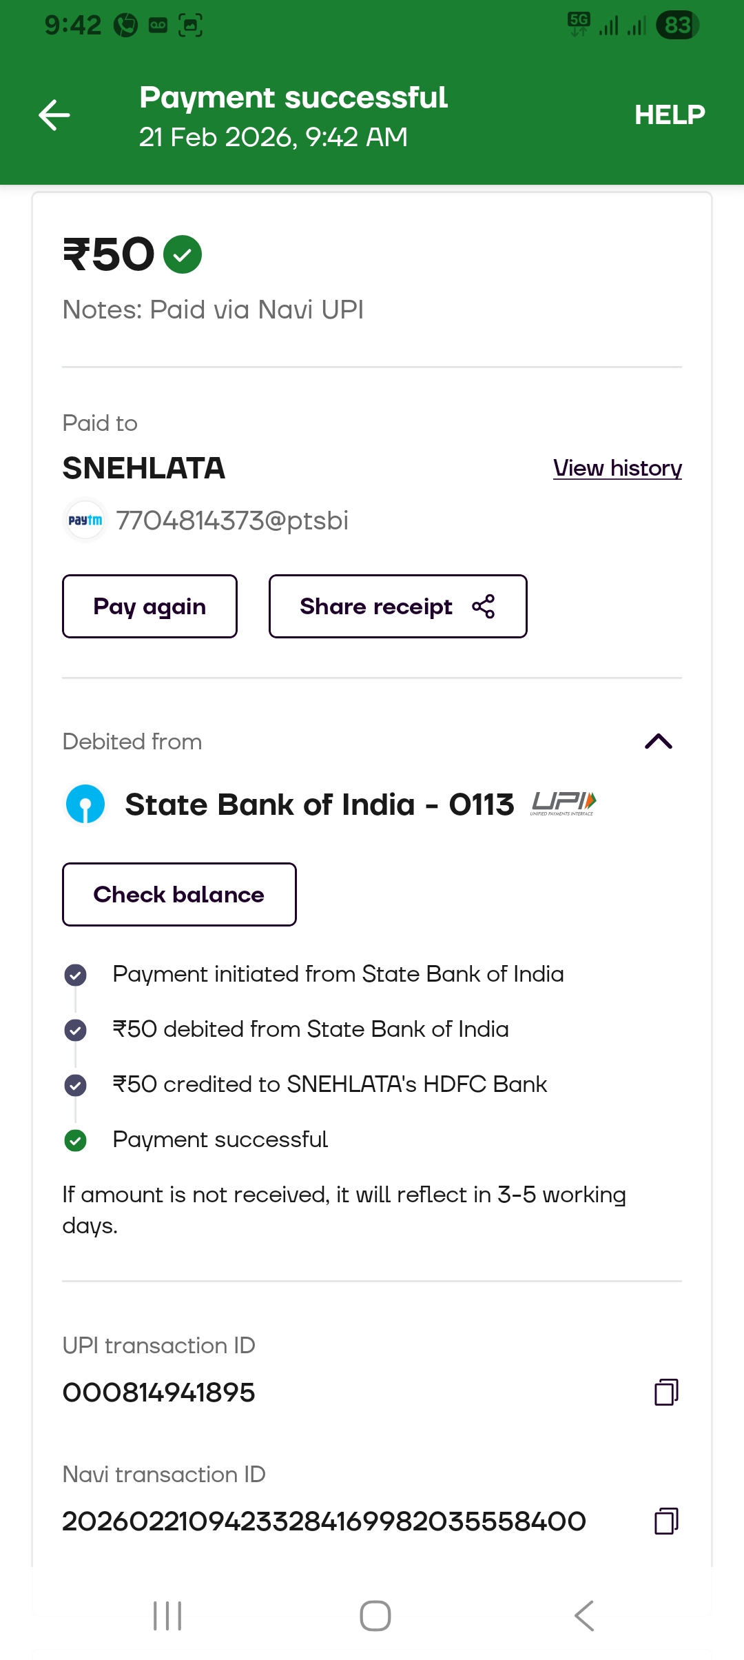Open HELP from the header

[x=669, y=114]
